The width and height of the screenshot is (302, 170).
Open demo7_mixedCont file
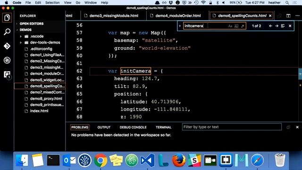click(47, 92)
